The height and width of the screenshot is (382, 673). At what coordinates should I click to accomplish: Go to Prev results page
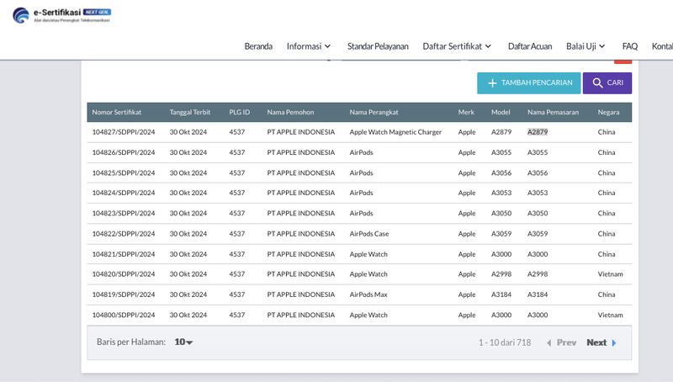click(561, 342)
